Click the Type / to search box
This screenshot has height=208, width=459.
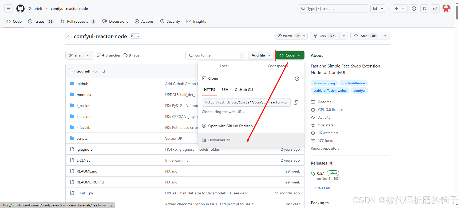coord(333,9)
